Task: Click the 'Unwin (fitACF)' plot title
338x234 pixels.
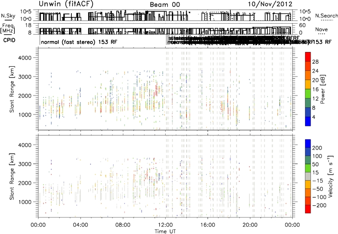Action: (66, 4)
